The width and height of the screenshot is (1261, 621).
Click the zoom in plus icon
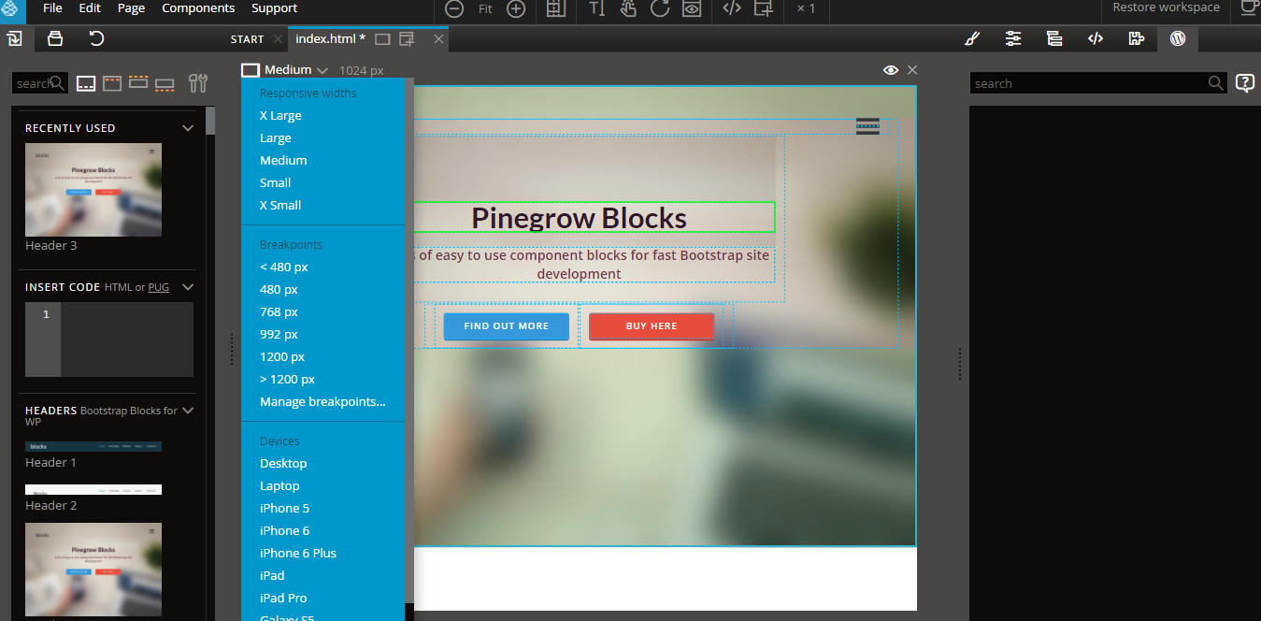(516, 8)
